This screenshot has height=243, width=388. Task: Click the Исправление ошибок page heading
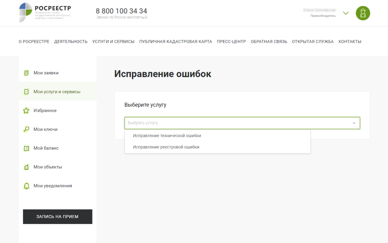click(163, 74)
